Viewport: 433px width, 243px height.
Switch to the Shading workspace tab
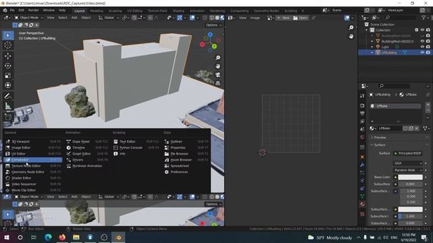[x=179, y=11]
